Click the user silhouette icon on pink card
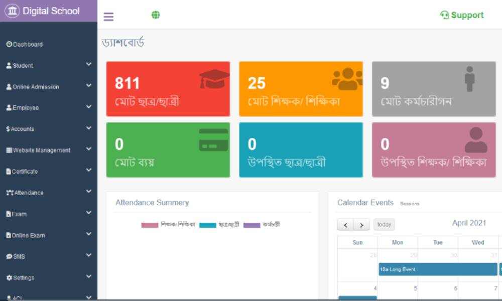The image size is (502, 301). (x=475, y=140)
